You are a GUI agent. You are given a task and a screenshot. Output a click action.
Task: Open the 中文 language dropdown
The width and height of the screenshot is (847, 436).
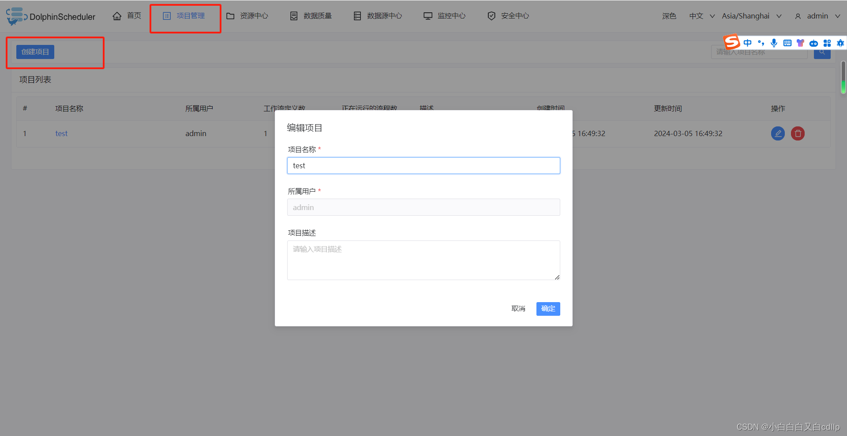[702, 16]
